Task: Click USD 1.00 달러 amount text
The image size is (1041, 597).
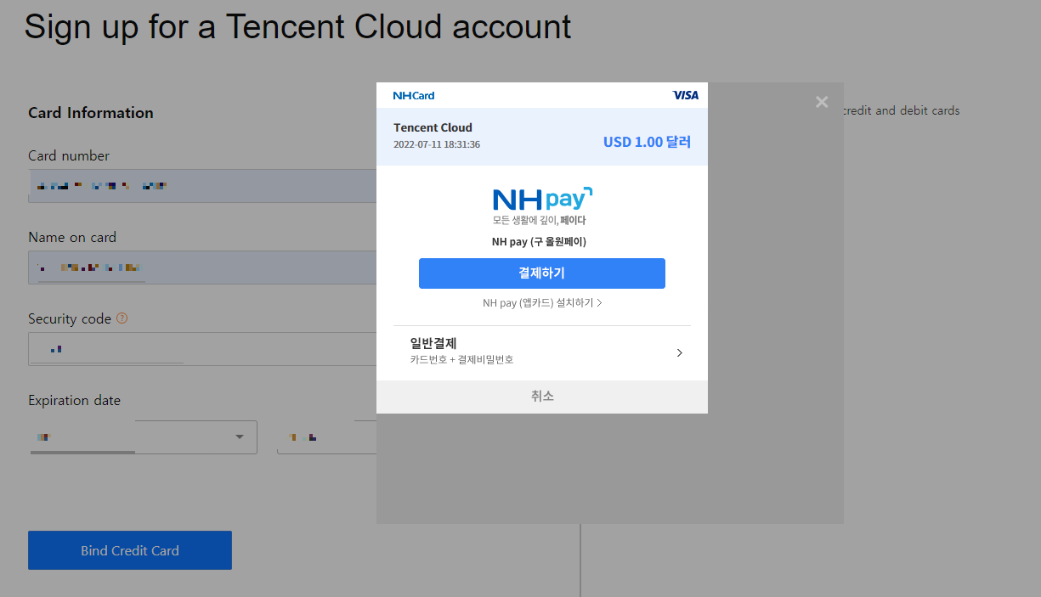Action: point(647,142)
